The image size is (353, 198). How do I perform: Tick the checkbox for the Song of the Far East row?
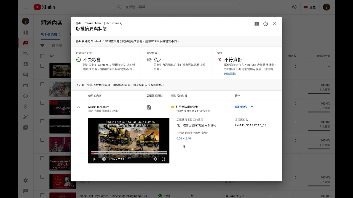click(x=42, y=158)
